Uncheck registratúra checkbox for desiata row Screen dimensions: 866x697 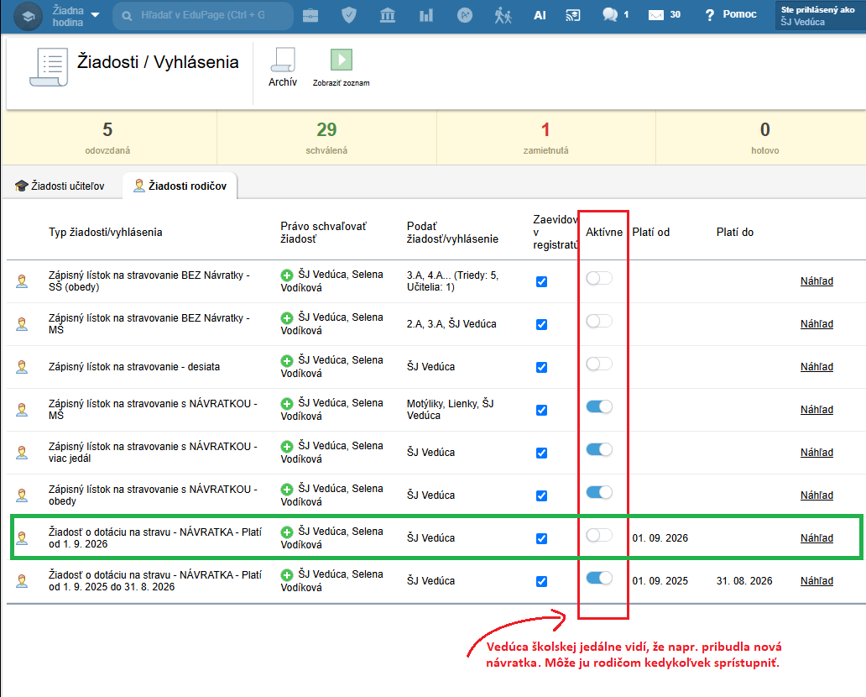pyautogui.click(x=542, y=367)
